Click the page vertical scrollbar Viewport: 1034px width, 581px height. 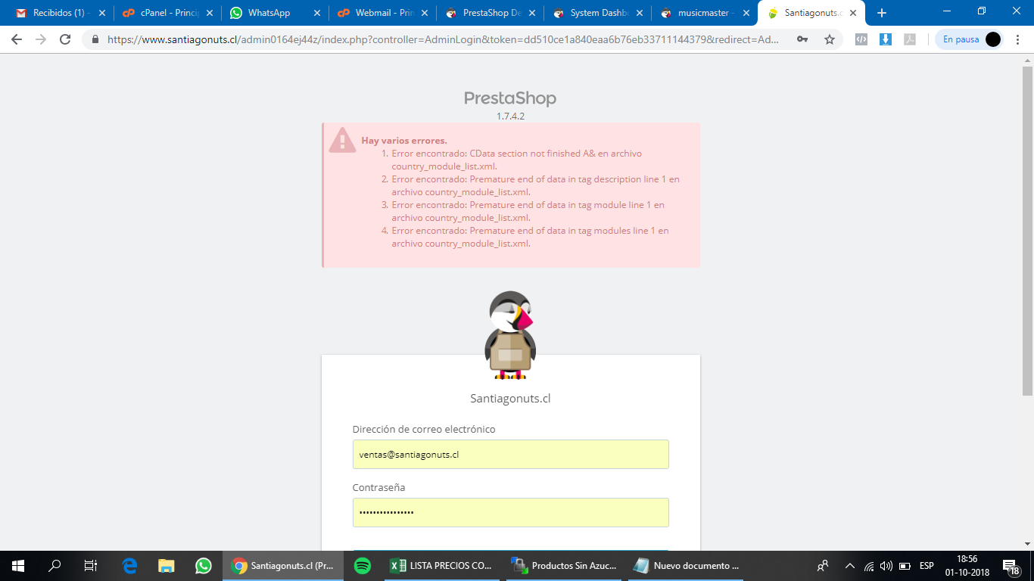pyautogui.click(x=1027, y=231)
